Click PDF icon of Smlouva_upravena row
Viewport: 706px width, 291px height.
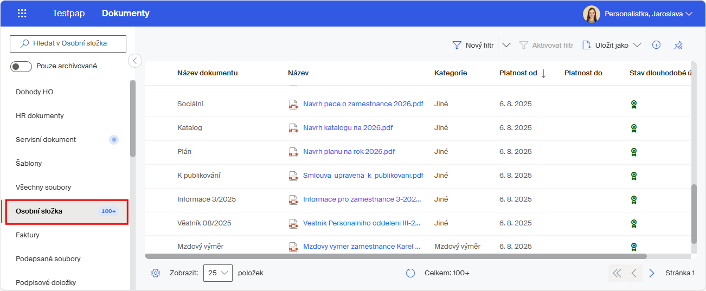pos(293,176)
